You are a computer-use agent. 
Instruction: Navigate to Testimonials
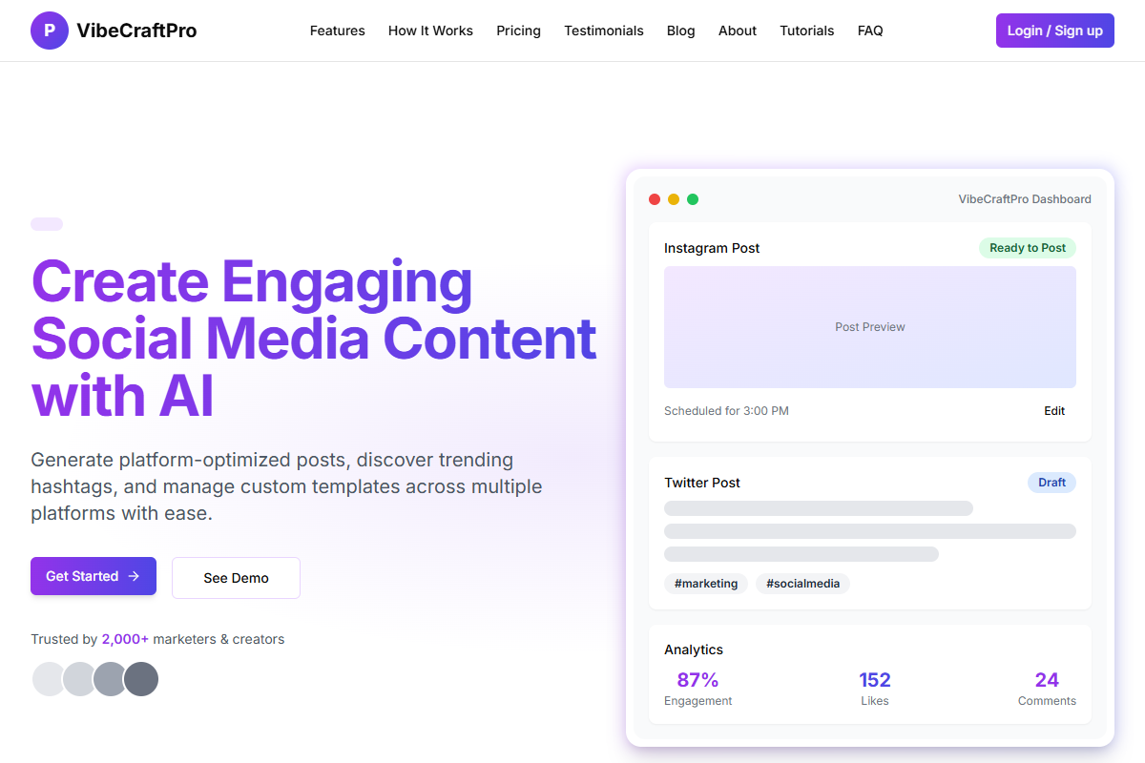603,31
